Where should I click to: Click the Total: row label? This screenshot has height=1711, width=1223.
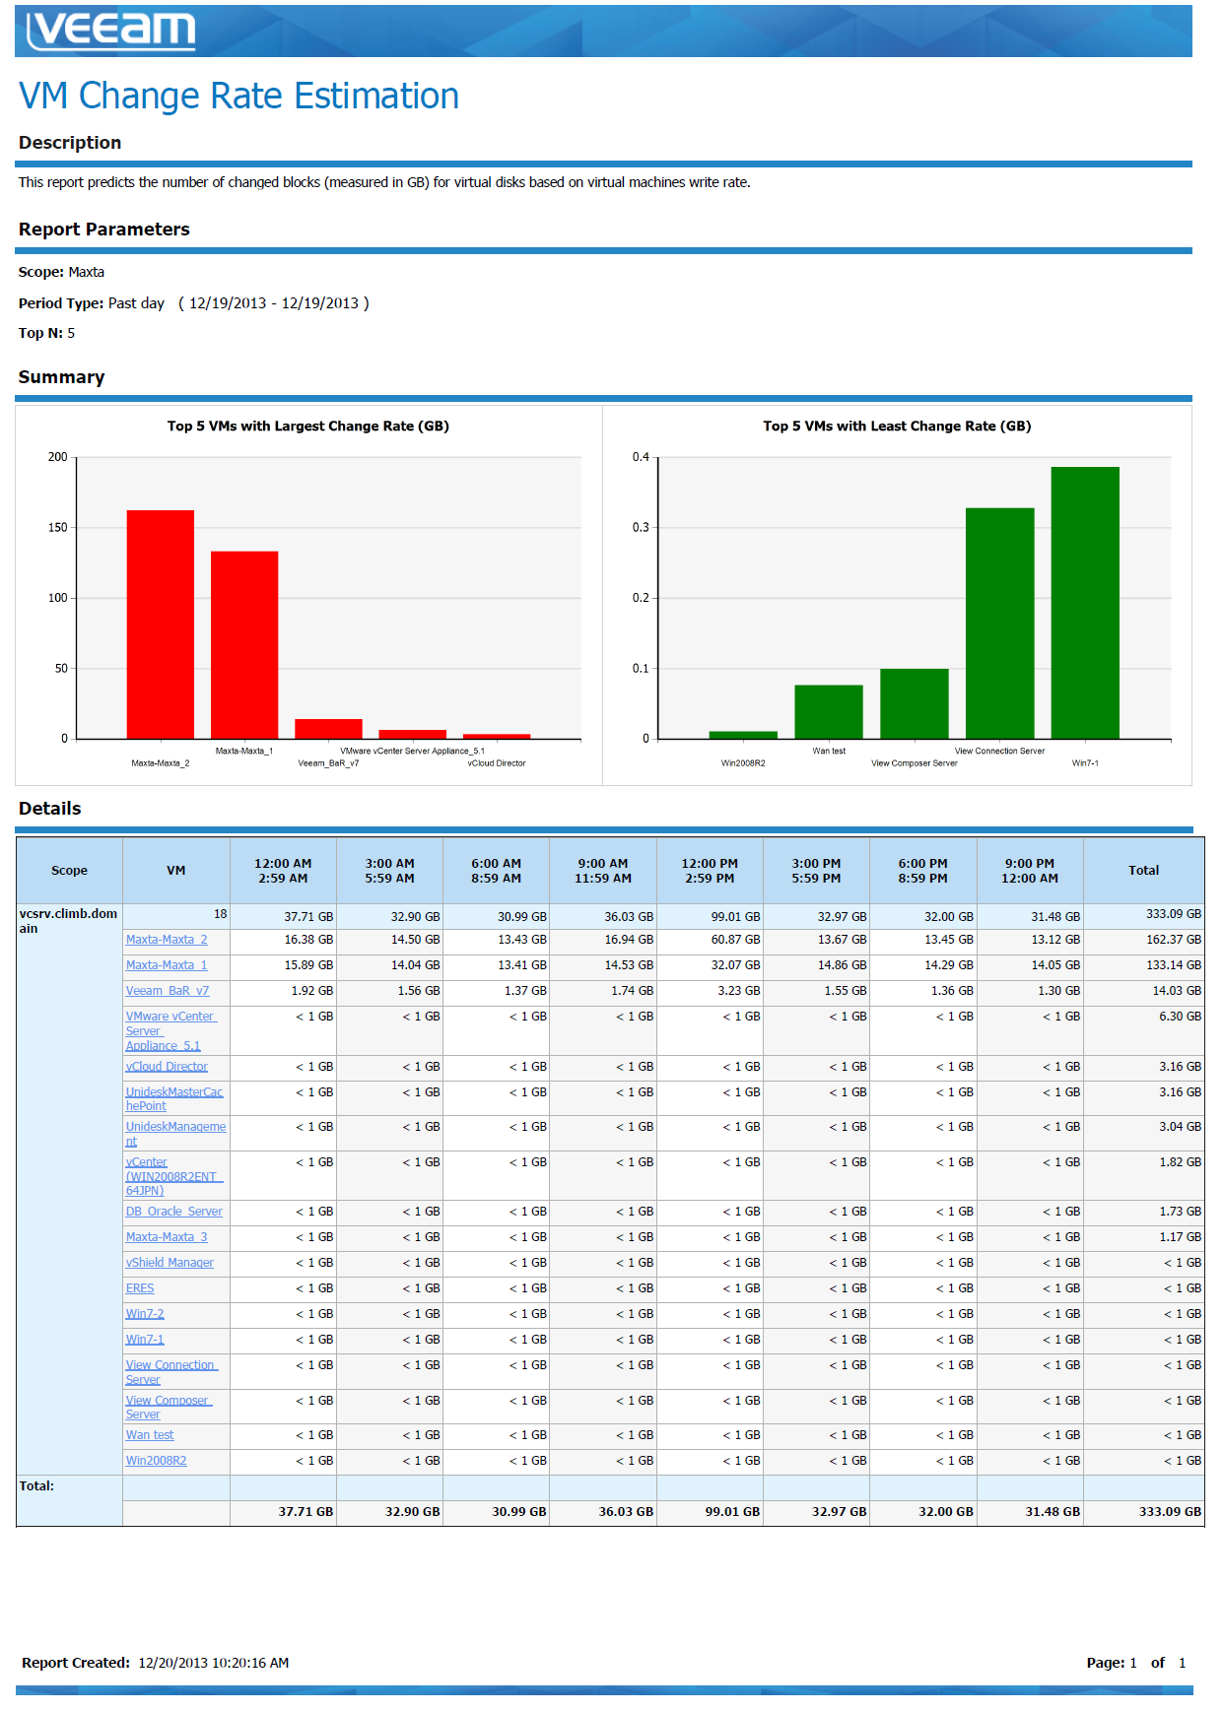36,1486
